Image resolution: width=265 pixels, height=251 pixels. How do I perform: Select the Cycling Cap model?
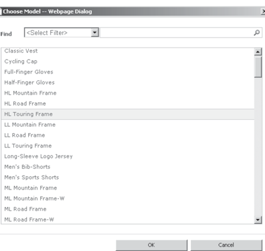click(x=127, y=61)
